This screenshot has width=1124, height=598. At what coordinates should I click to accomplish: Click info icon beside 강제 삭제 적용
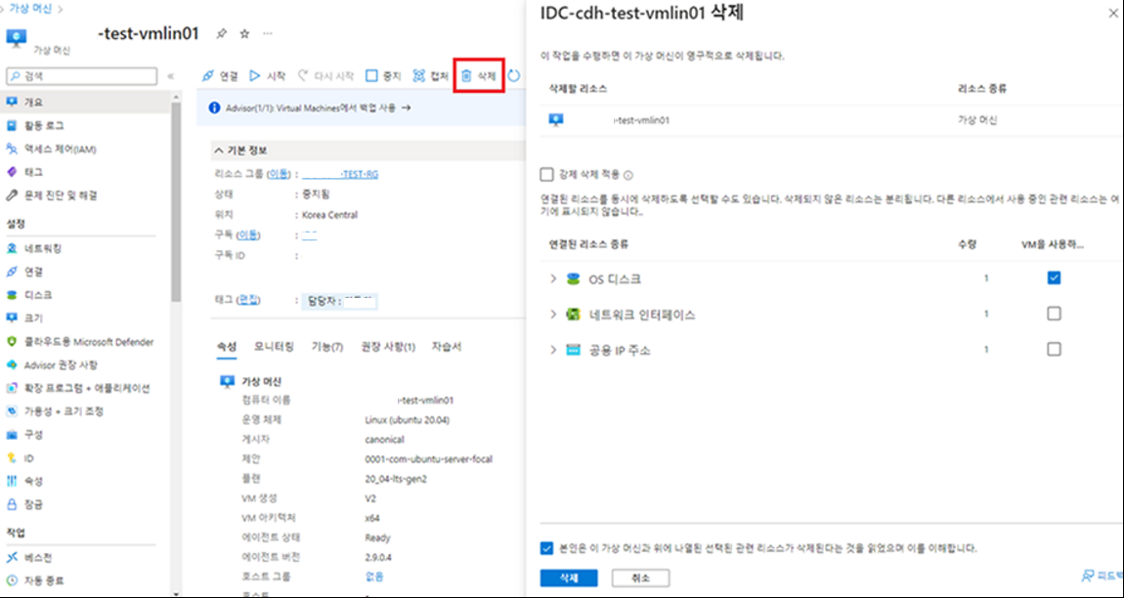point(627,175)
